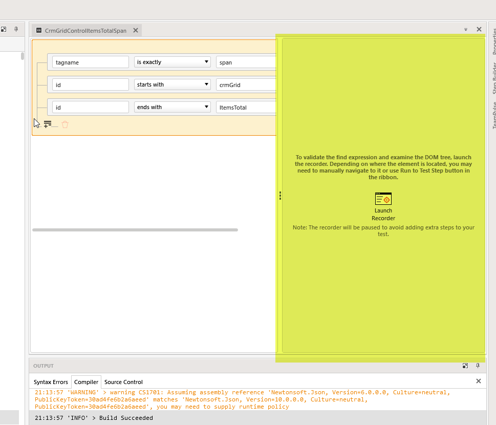Screen dimensions: 496x425
Task: Close the Output panel with the X
Action: click(479, 381)
